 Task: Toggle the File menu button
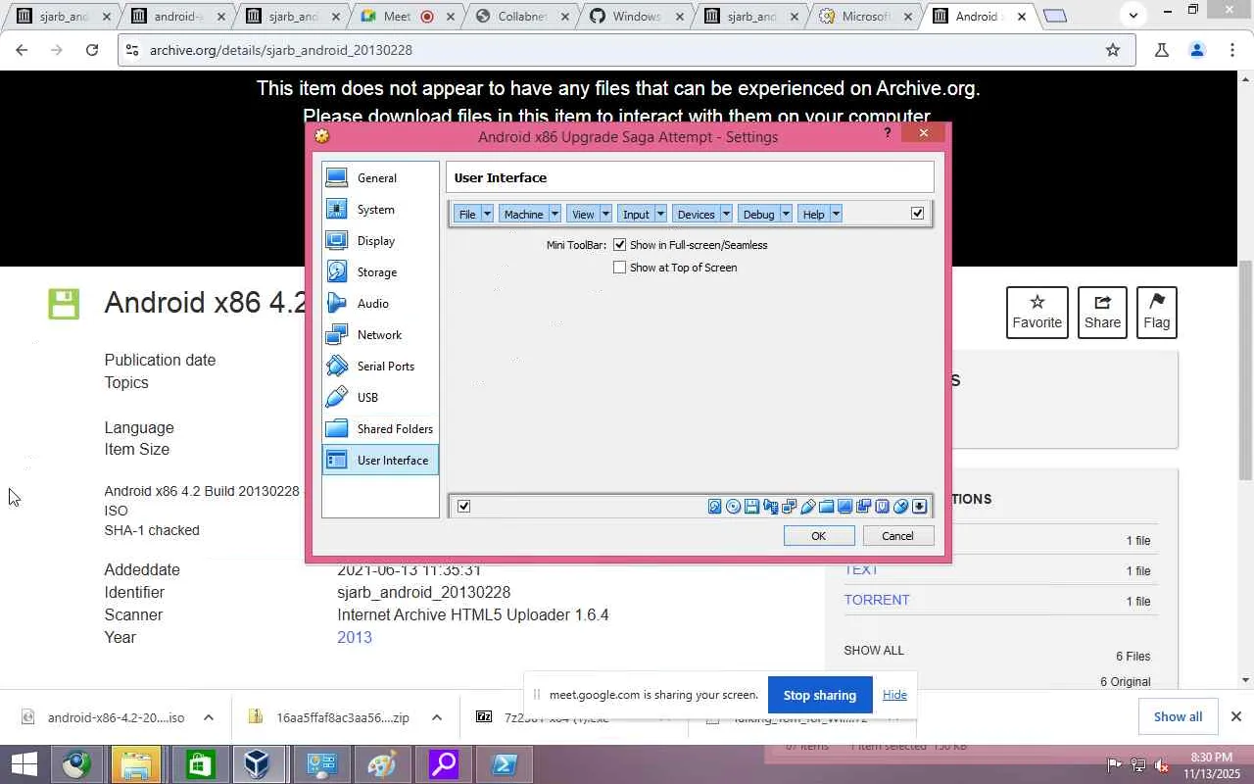[467, 215]
